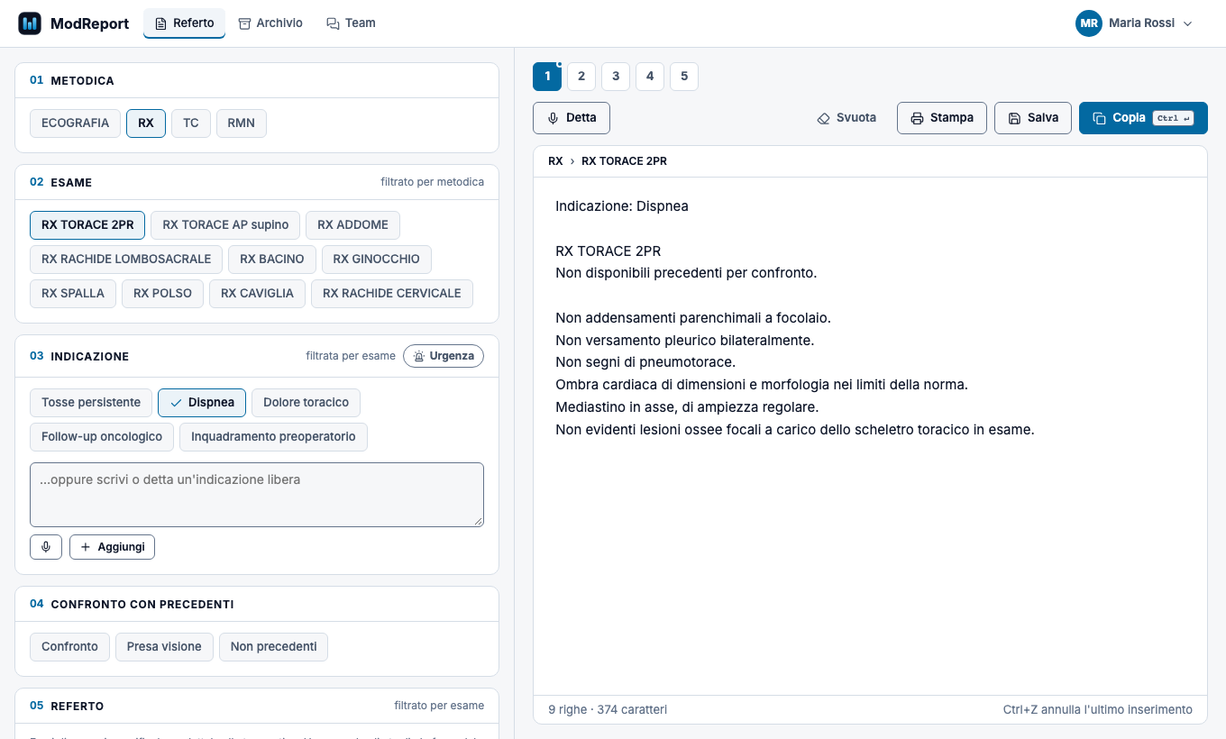Pick the RX RACHIDE CERVICALE exam

pyautogui.click(x=392, y=294)
